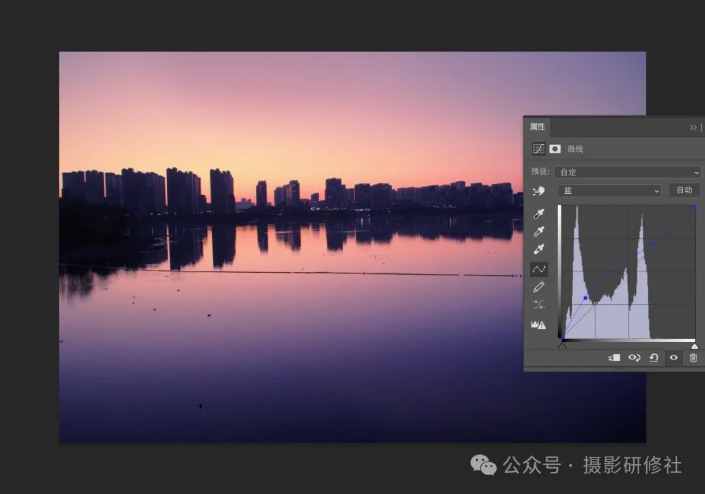Click the clip to layer icon
Viewport: 705px width, 494px height.
tap(614, 358)
